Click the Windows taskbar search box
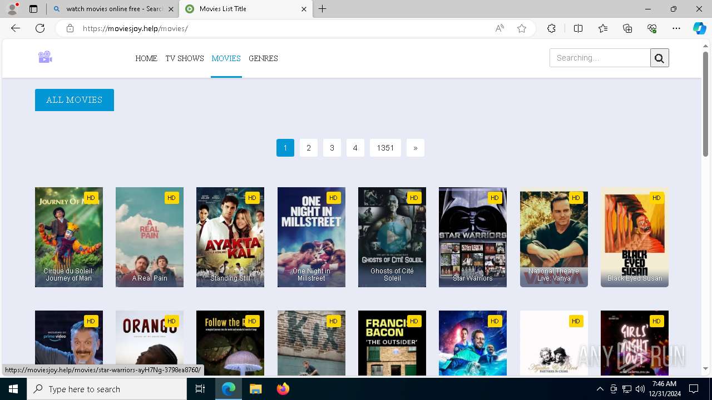 pyautogui.click(x=107, y=389)
